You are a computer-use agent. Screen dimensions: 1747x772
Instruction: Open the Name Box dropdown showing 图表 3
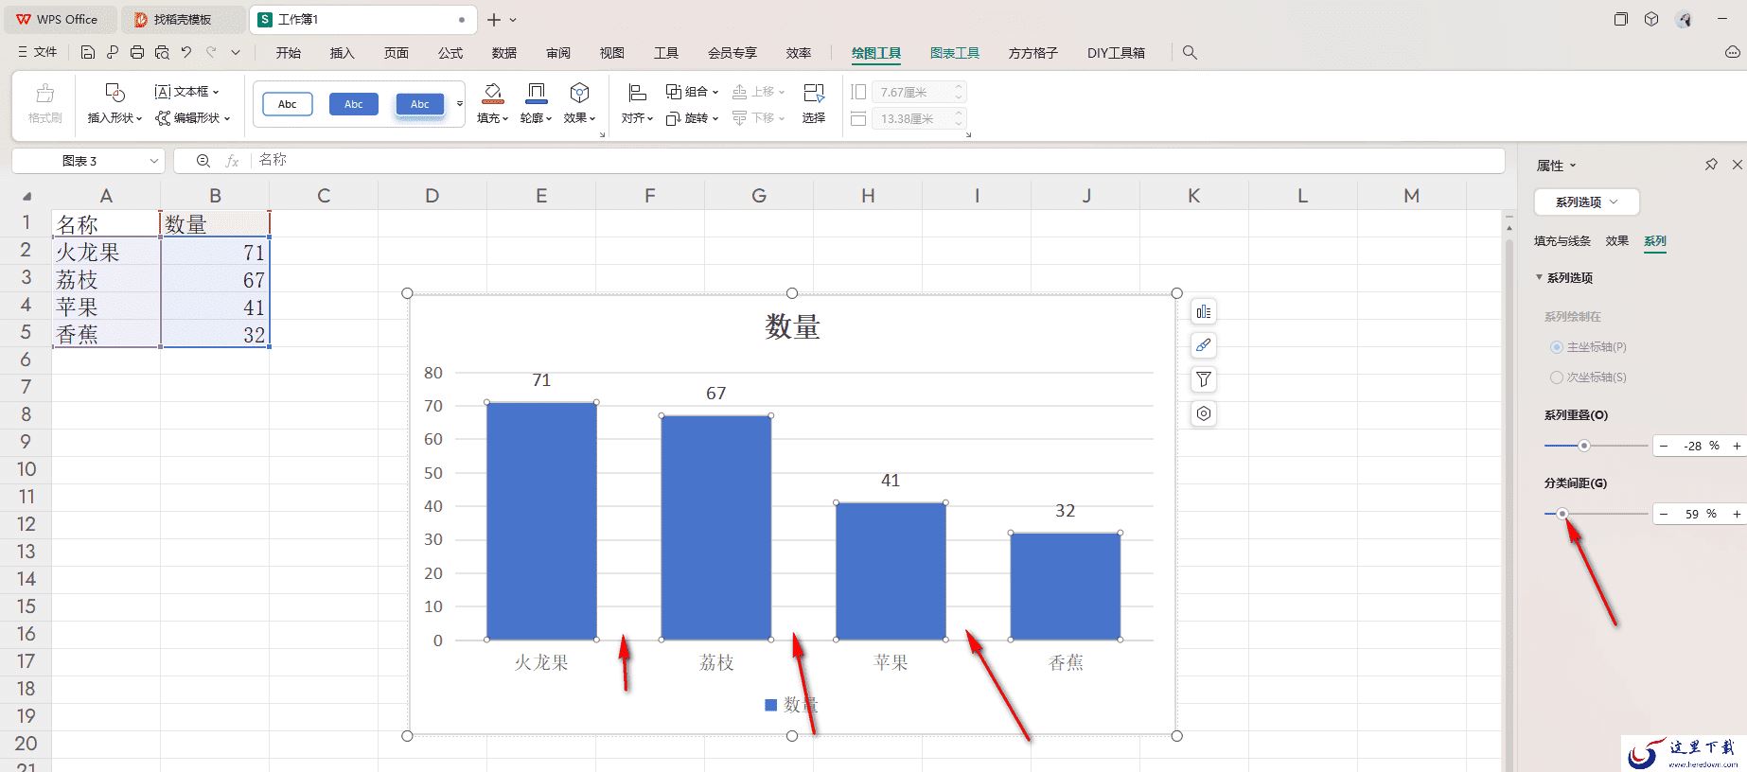[154, 161]
